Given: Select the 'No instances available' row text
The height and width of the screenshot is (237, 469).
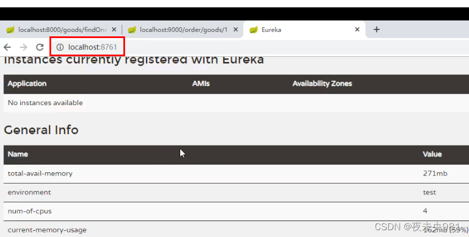Looking at the screenshot, I should click(45, 103).
